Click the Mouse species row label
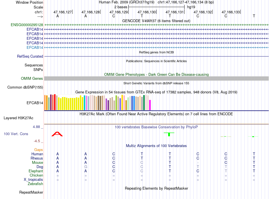269x199 pixels. click(x=38, y=163)
